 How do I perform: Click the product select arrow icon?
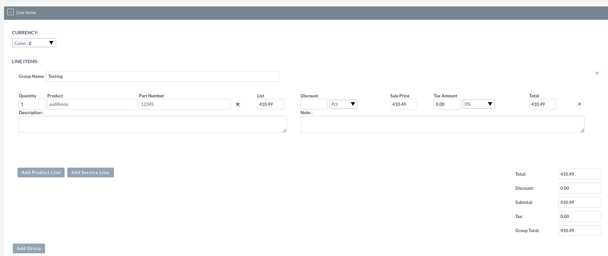(238, 104)
